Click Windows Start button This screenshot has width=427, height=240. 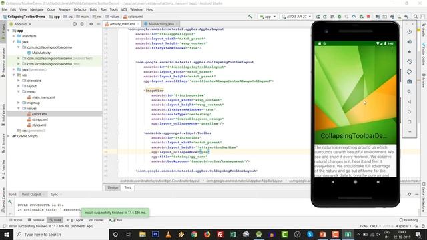[6, 234]
